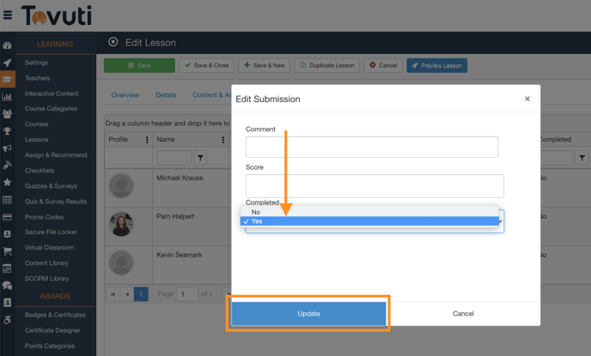591x356 pixels.
Task: Click the megaphone sidebar icon
Action: [x=8, y=148]
